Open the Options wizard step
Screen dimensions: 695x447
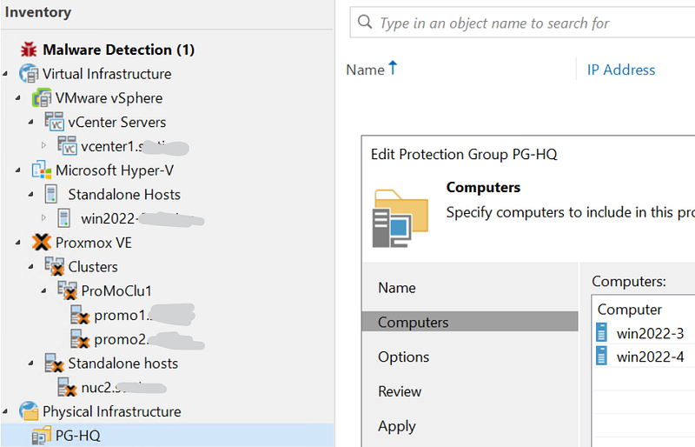tap(403, 357)
